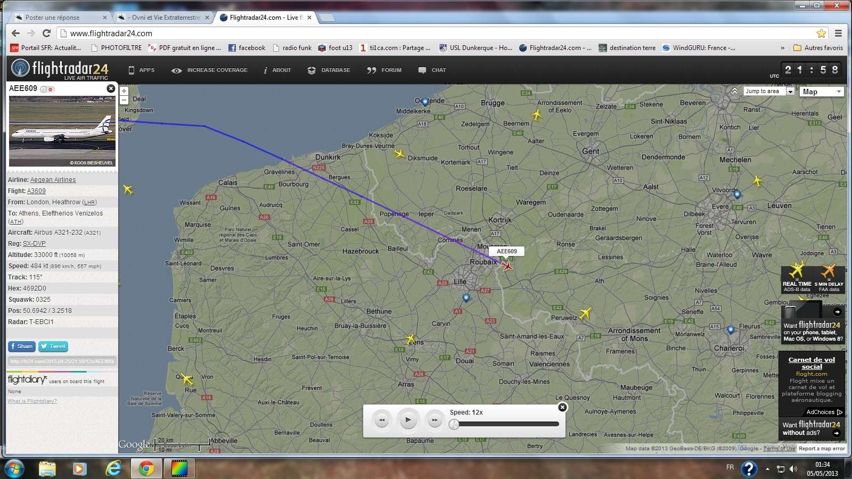The width and height of the screenshot is (852, 479).
Task: Click the playback progress slider handle
Action: tap(454, 424)
